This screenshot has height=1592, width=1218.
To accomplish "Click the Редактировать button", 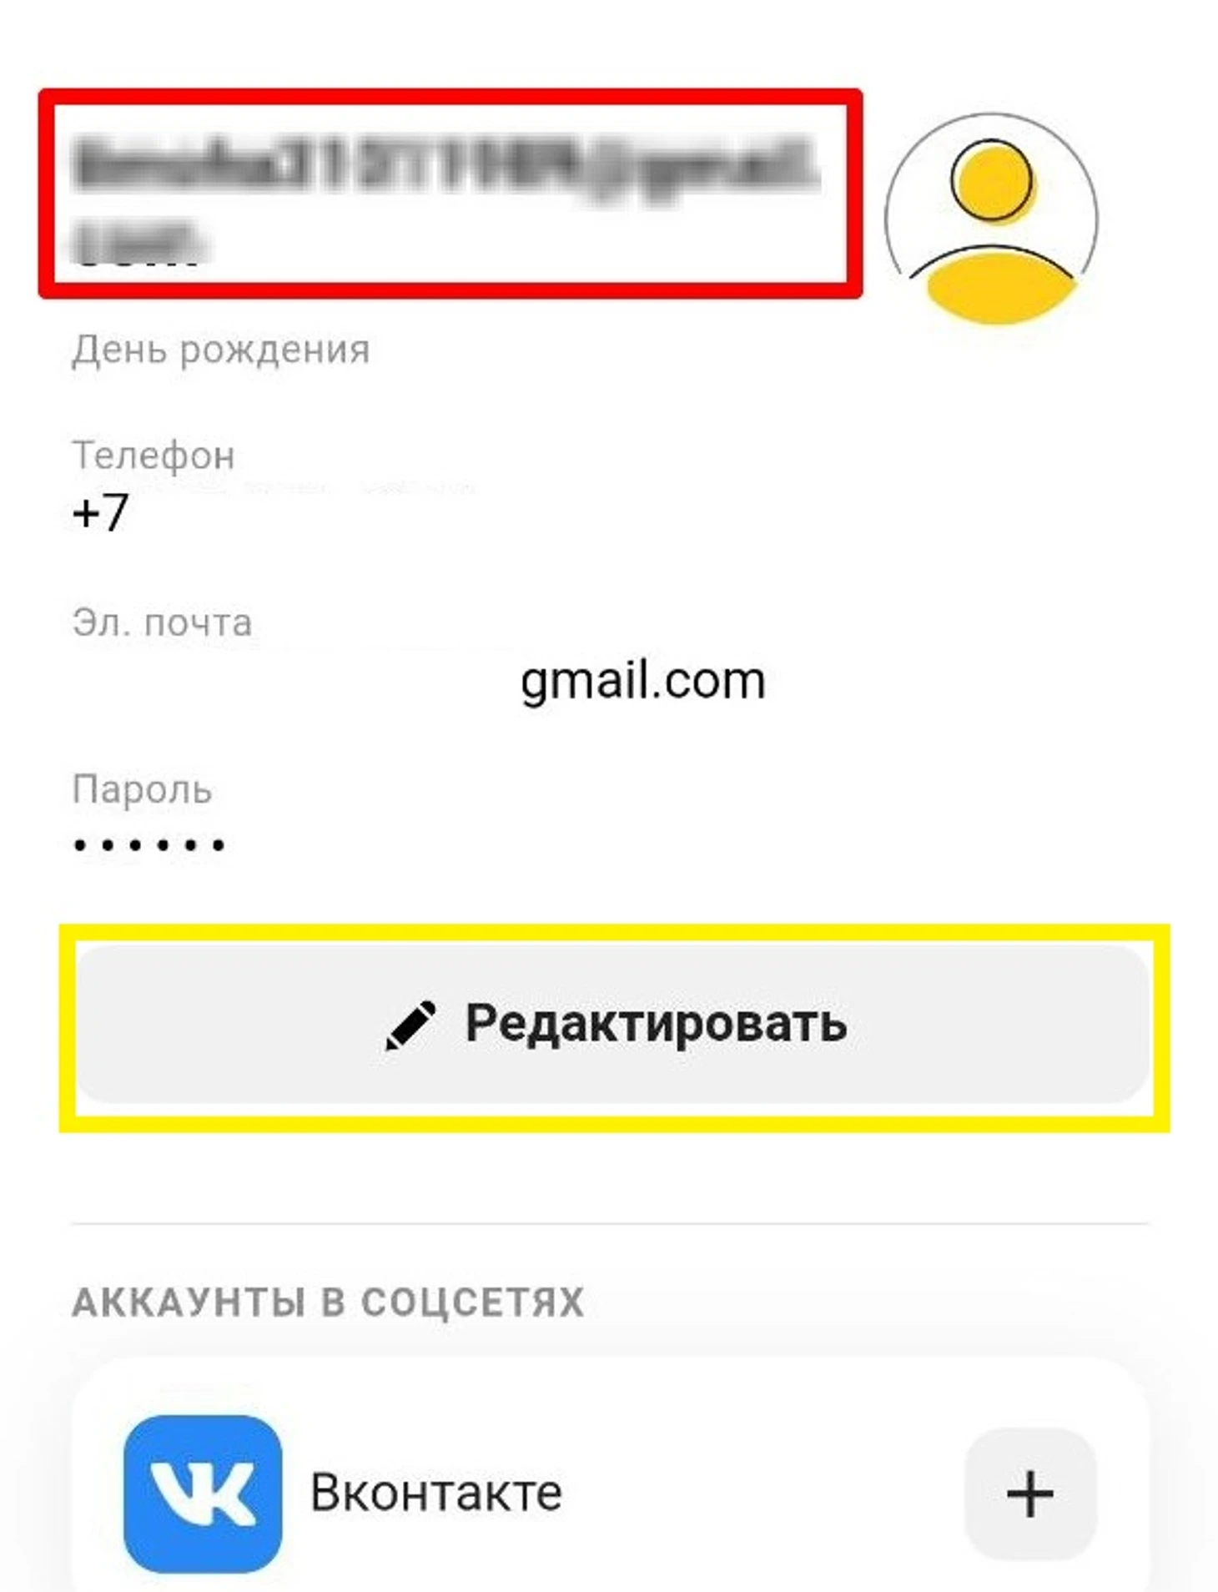I will (x=613, y=1025).
